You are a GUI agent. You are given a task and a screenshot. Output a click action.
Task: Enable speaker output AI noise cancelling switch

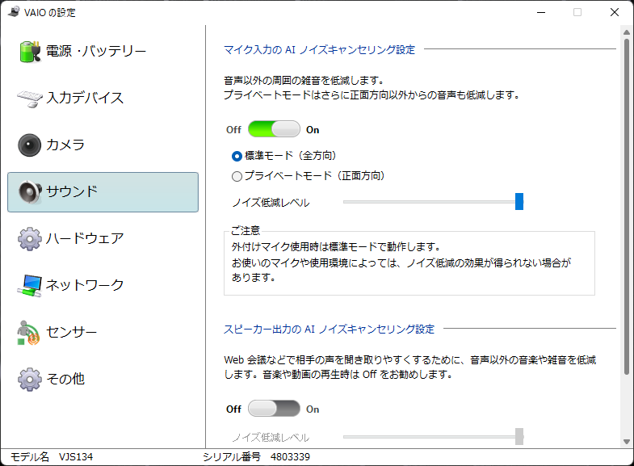pos(274,409)
